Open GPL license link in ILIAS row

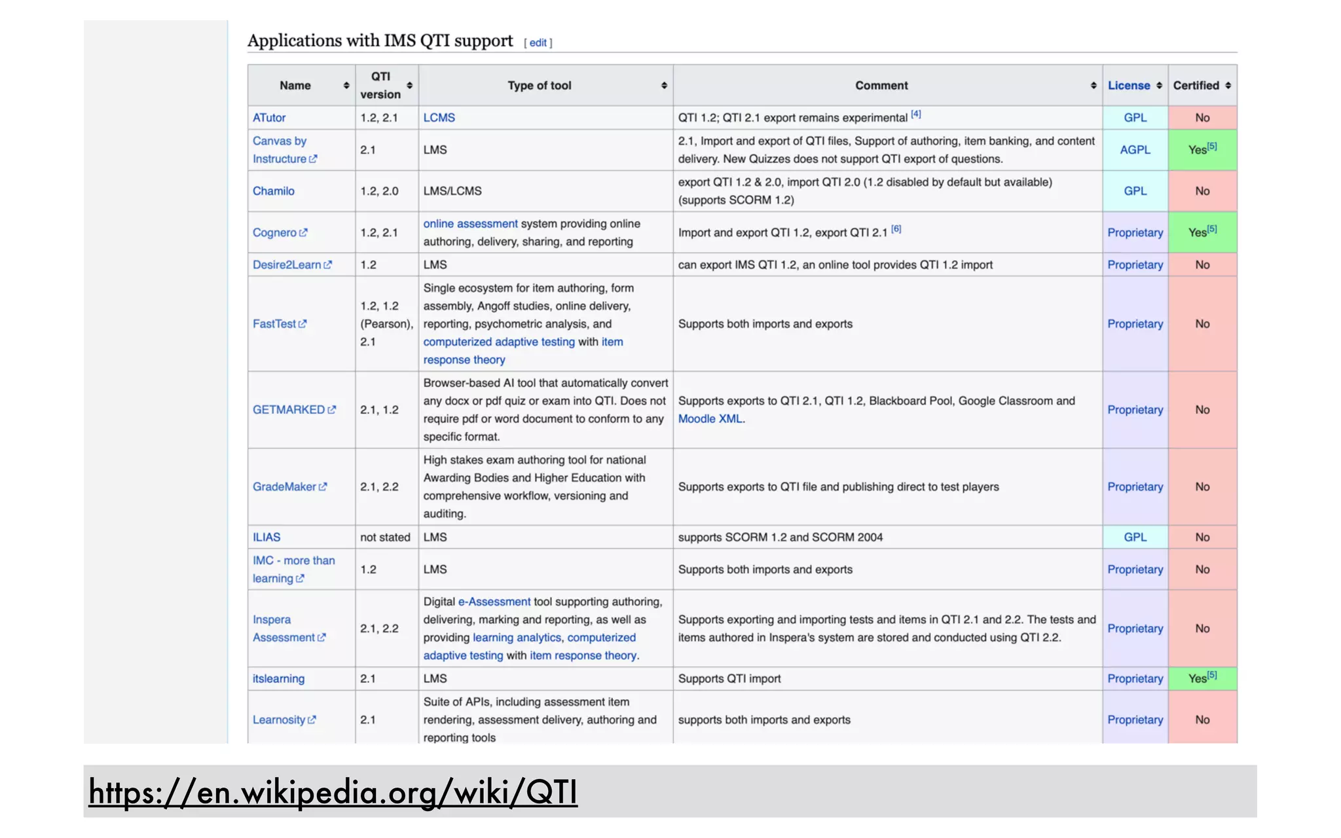[1135, 537]
